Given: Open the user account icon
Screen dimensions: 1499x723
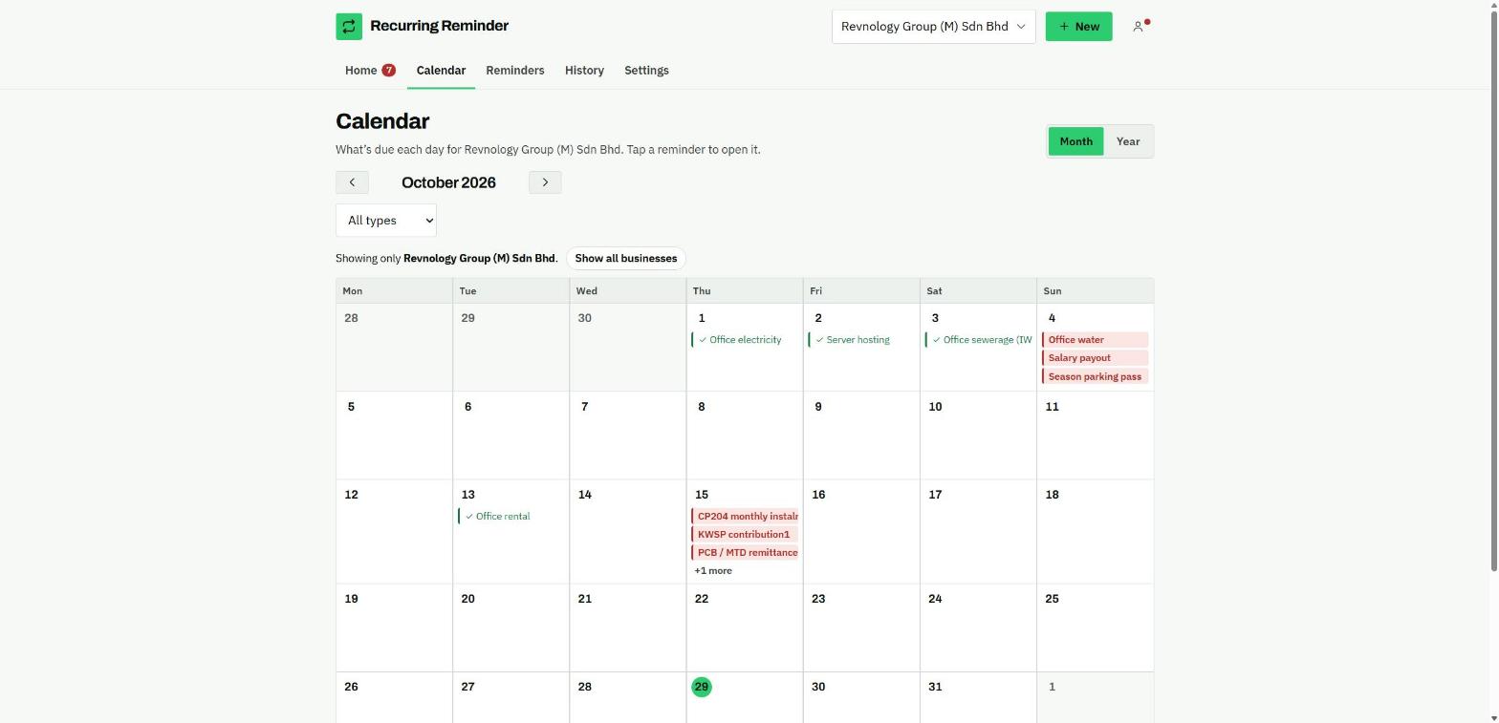Looking at the screenshot, I should pos(1139,27).
